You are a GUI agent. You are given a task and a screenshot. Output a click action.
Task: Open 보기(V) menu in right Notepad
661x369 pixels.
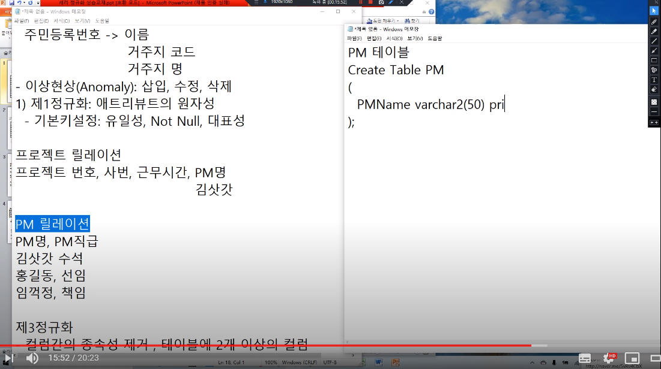point(415,38)
